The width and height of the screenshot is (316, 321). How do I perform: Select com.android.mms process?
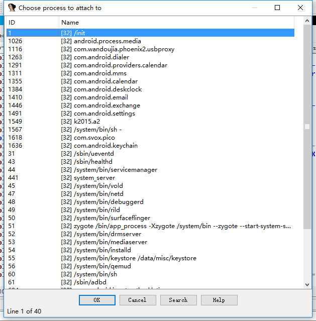tap(151, 73)
